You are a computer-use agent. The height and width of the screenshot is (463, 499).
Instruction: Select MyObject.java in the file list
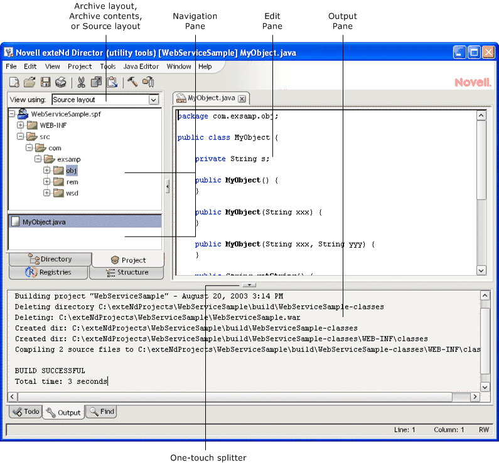click(x=85, y=221)
